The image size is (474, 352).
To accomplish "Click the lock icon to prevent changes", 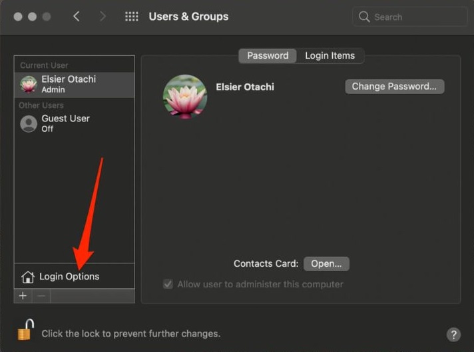I will click(25, 329).
